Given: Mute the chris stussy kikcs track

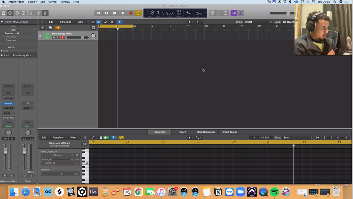Looking at the screenshot, I should (54, 38).
